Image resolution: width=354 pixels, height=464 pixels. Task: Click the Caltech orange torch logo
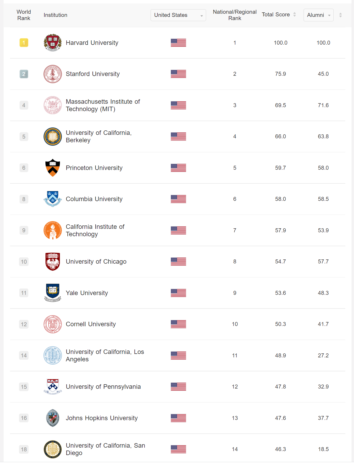click(x=53, y=230)
